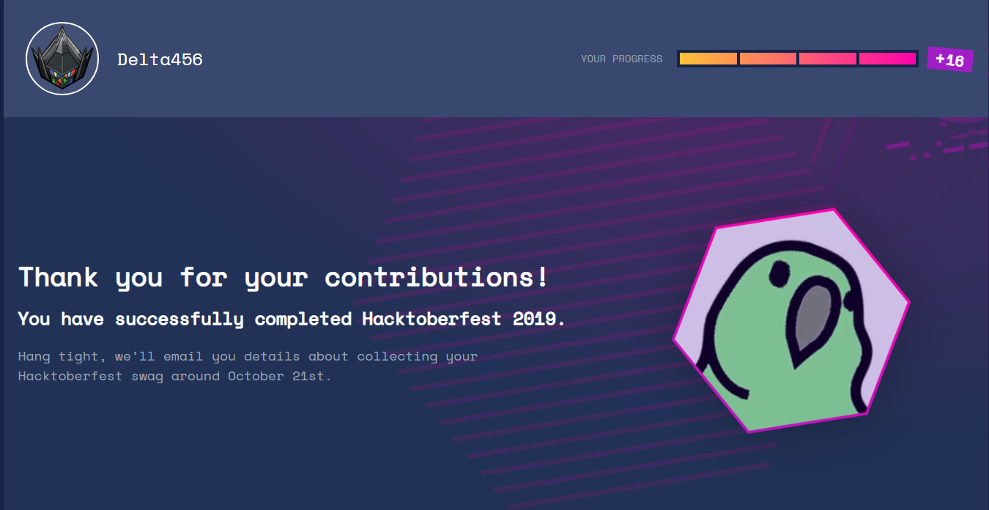Click the 'successfully completed Hacktoberfest 2019' subheading
989x510 pixels.
[x=292, y=319]
